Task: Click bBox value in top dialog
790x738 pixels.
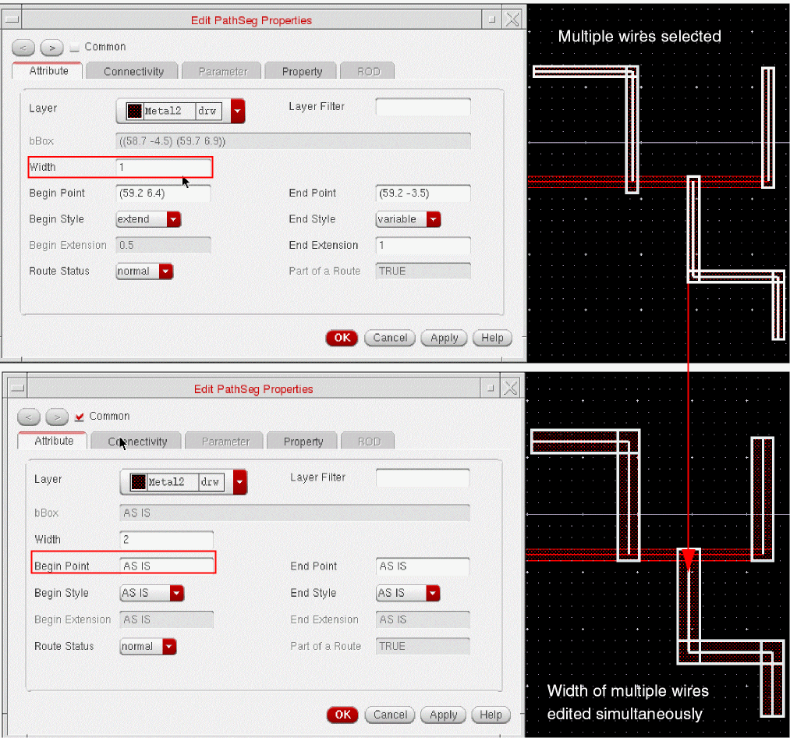Action: click(293, 141)
